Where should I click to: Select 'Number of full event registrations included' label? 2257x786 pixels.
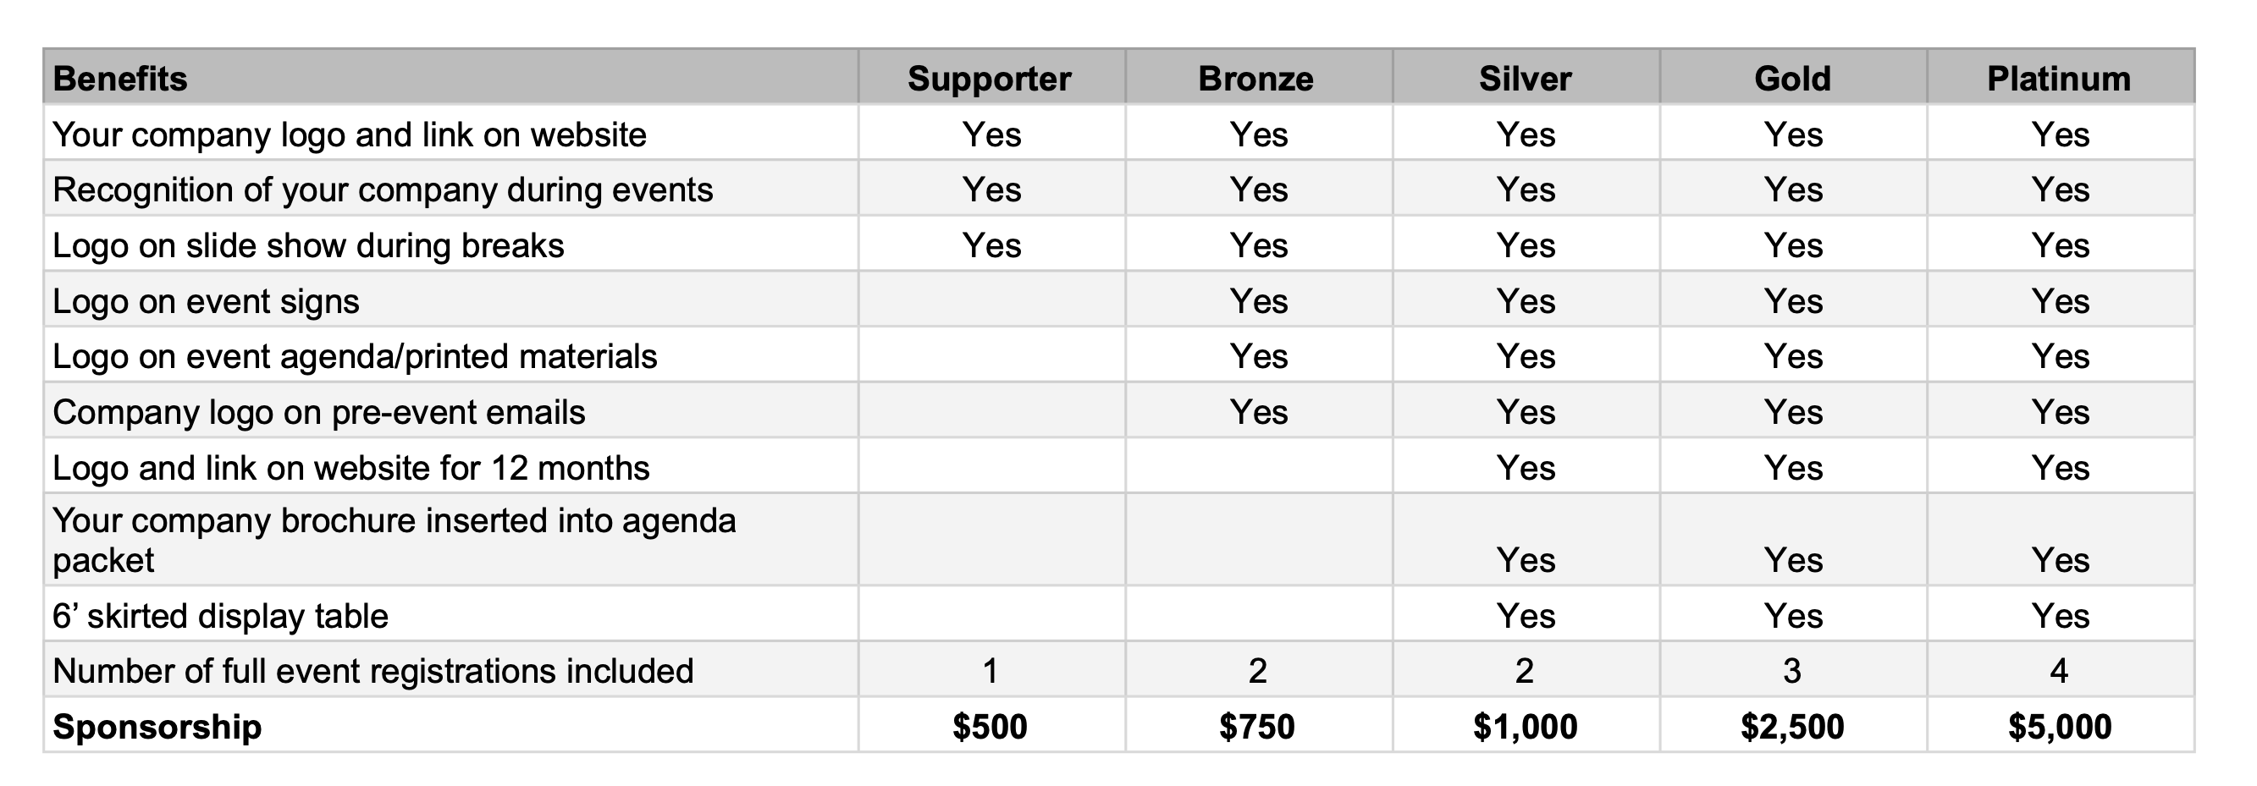pos(372,671)
